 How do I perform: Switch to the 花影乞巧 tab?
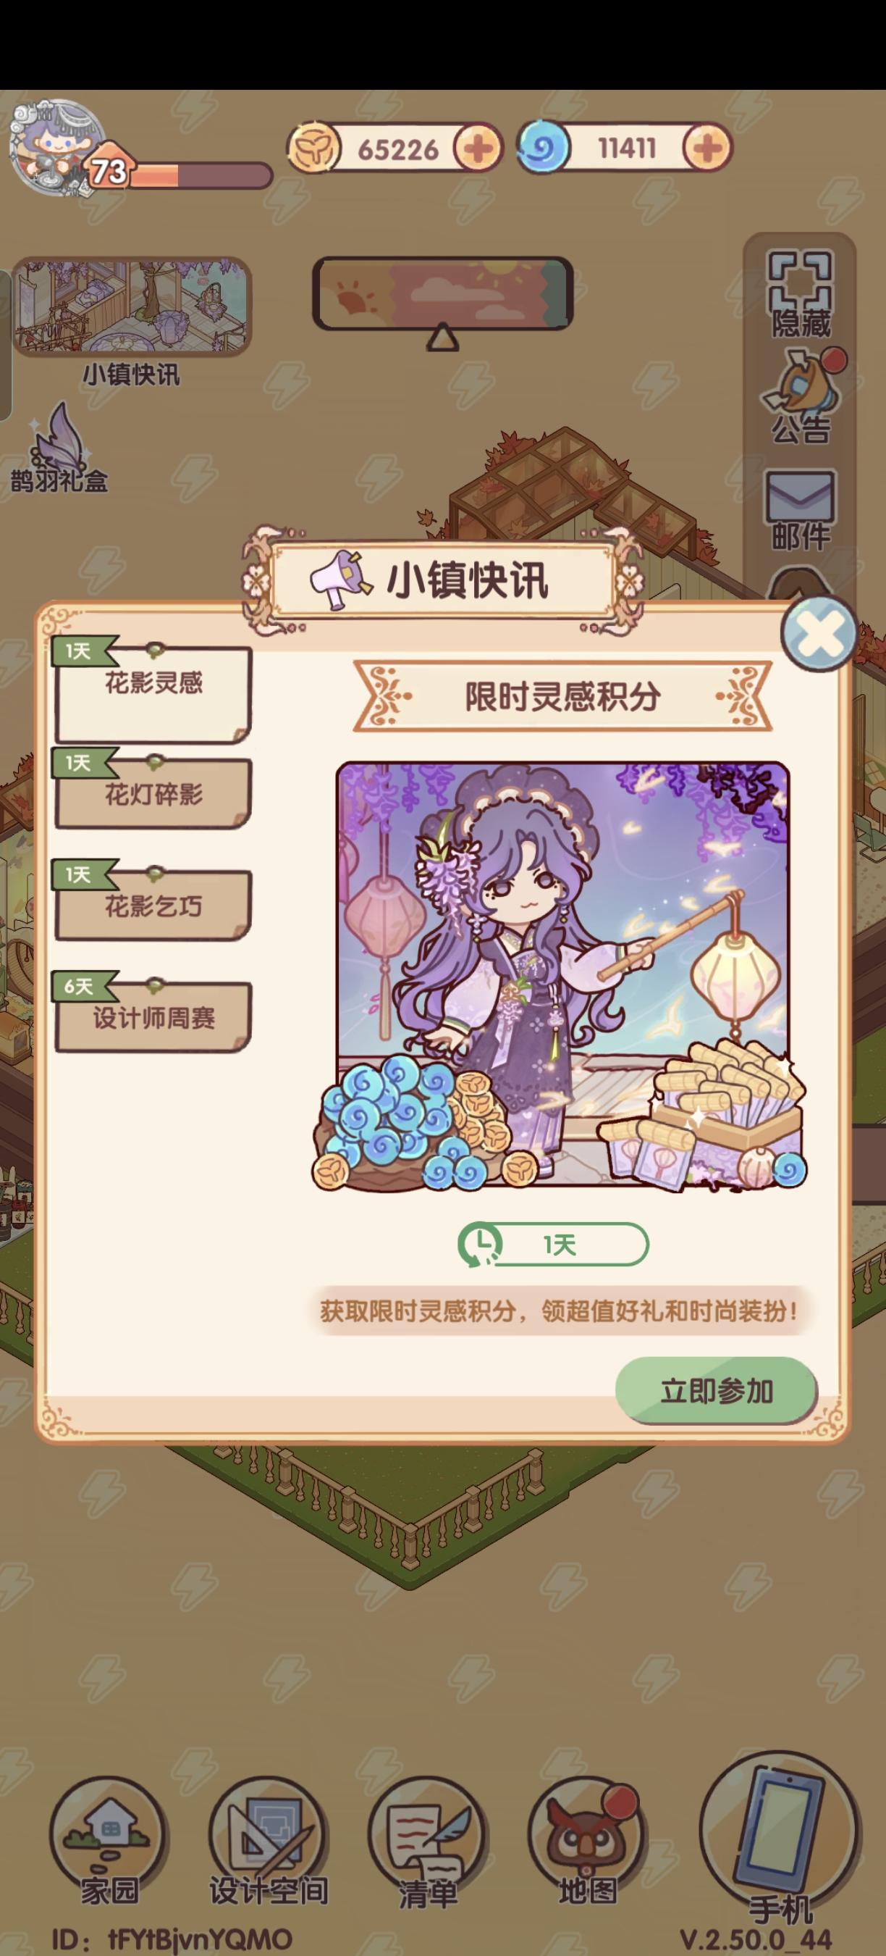[153, 906]
